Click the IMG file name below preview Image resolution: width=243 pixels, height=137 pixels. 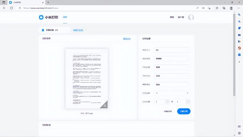tap(87, 113)
